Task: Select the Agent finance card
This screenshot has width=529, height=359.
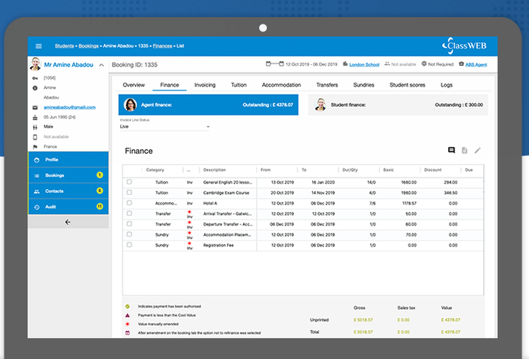Action: coord(208,105)
